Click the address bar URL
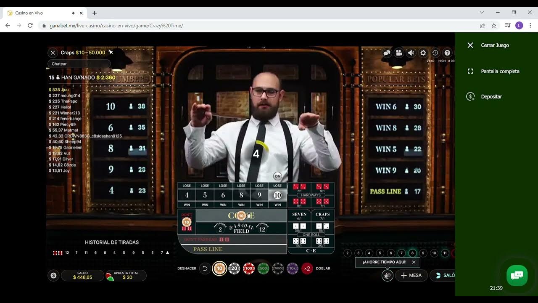The height and width of the screenshot is (303, 538). tap(116, 26)
